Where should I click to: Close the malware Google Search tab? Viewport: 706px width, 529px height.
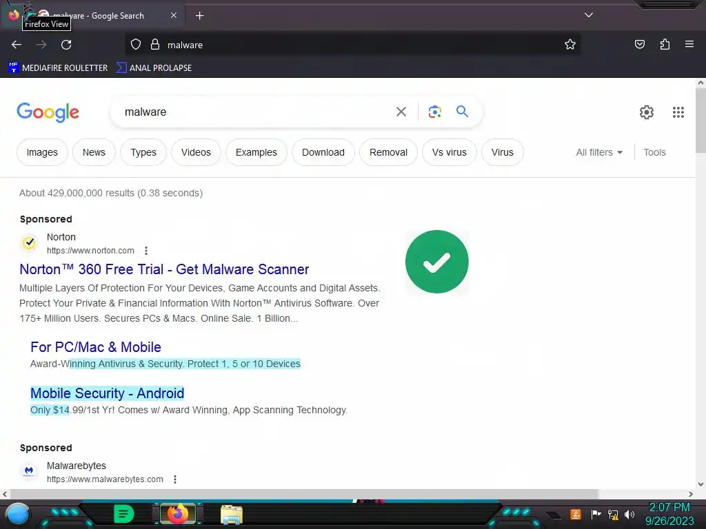click(x=174, y=15)
